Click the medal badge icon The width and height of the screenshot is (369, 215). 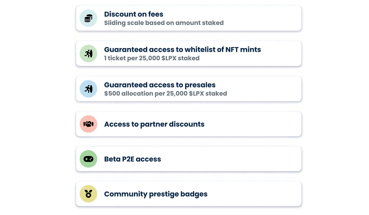(x=89, y=194)
